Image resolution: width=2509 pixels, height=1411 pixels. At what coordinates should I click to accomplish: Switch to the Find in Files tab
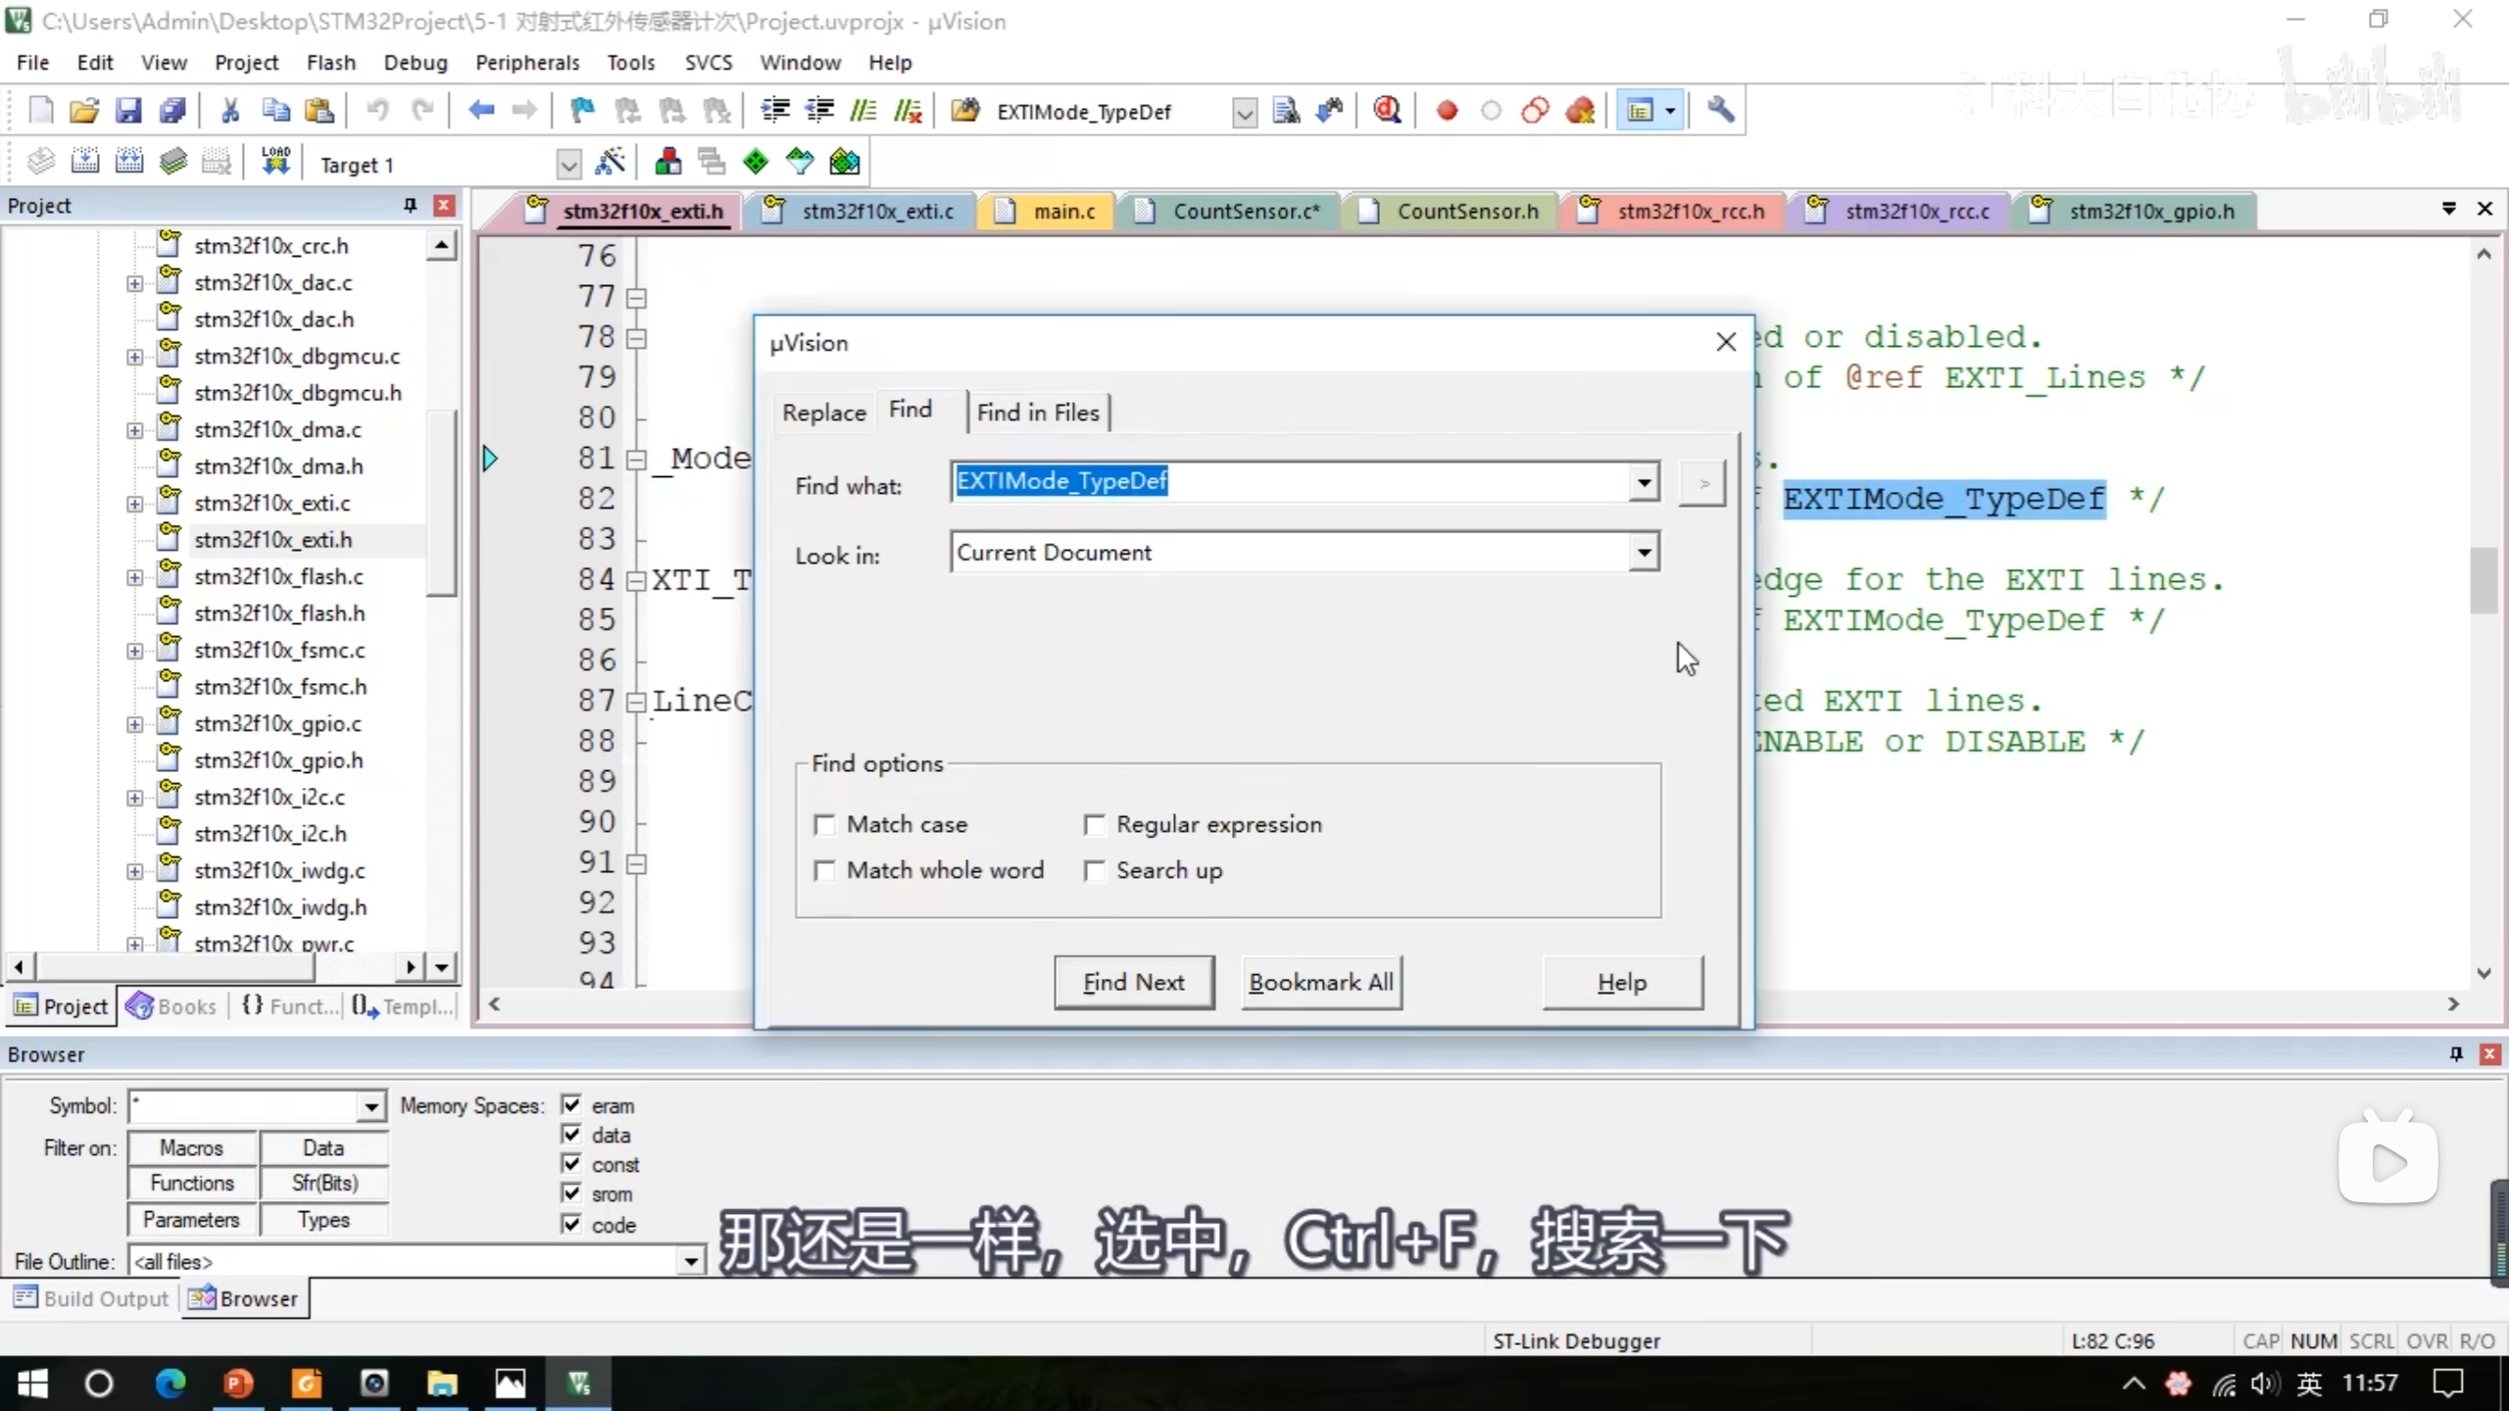point(1038,413)
